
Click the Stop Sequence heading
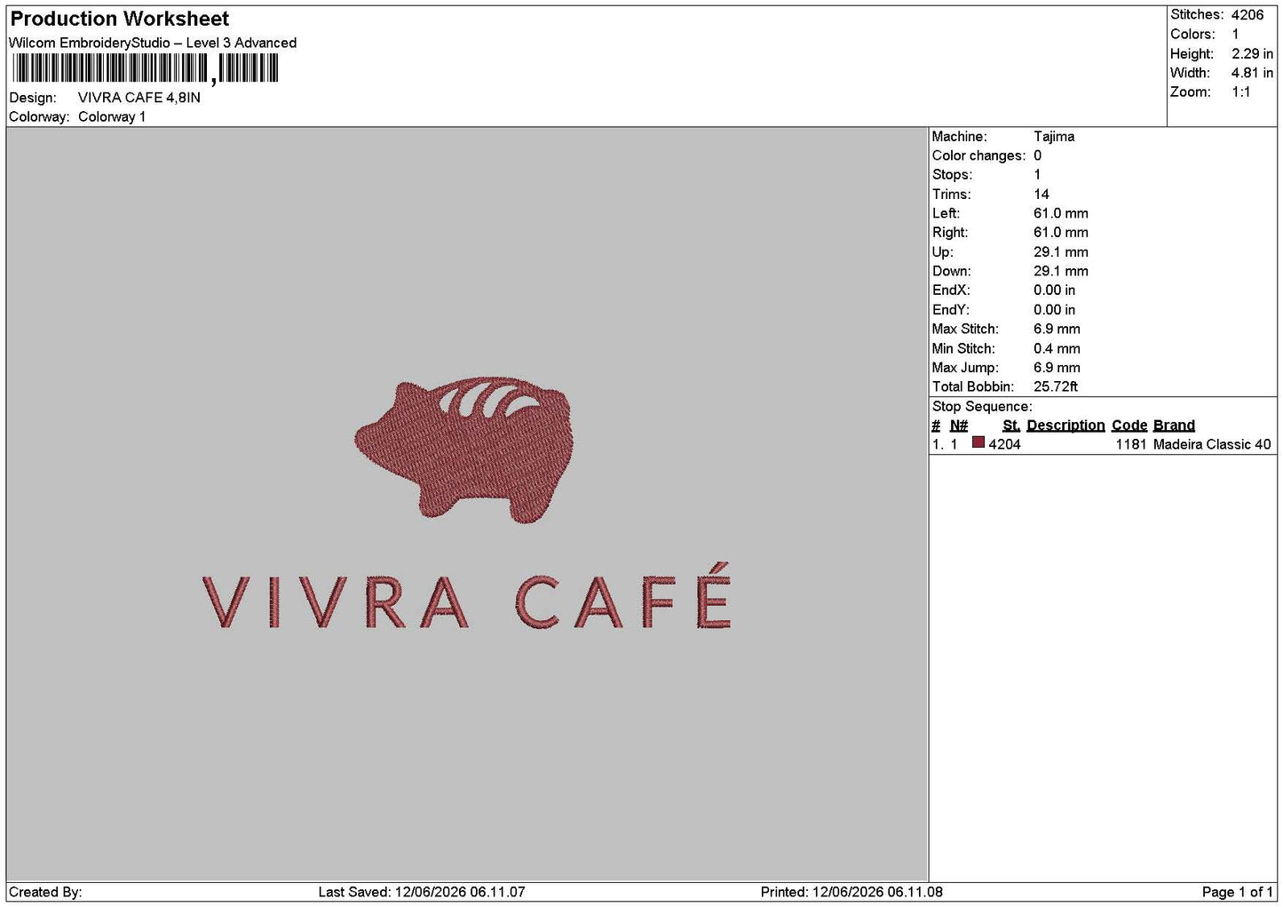pos(982,407)
